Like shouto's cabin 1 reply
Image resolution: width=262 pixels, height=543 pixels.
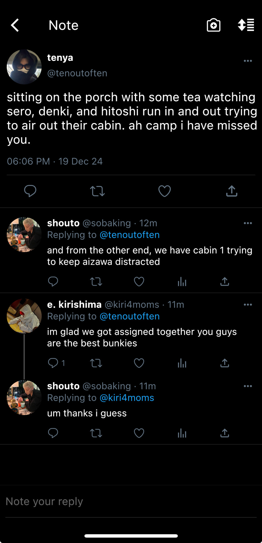point(139,282)
